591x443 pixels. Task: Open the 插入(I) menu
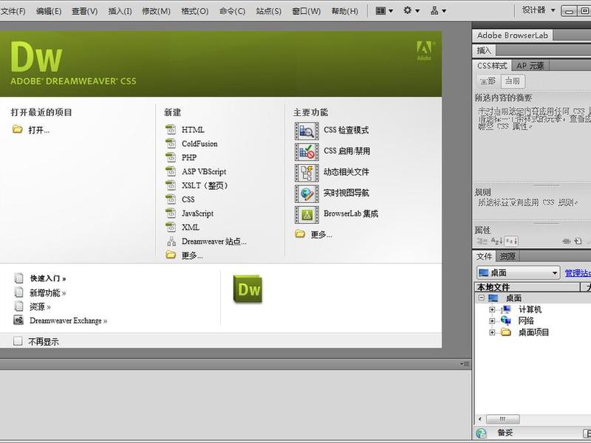(120, 11)
